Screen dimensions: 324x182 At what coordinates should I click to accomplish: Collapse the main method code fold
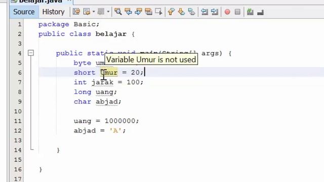[x=31, y=53]
